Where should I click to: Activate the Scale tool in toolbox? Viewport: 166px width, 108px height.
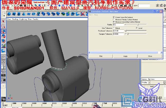pyautogui.click(x=3, y=41)
